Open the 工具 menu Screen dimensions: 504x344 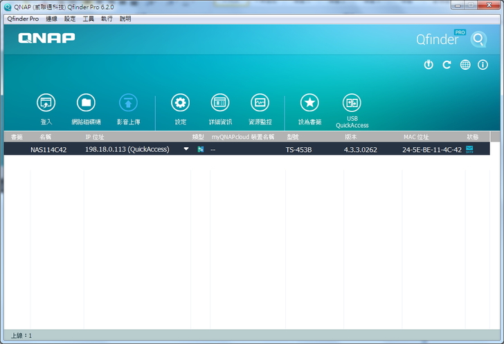point(89,19)
